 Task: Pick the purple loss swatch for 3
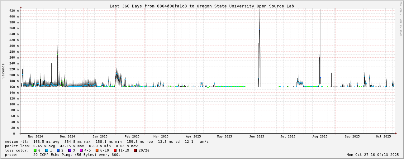(70, 150)
